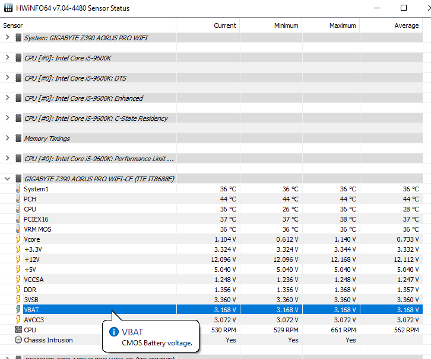
Task: Click the chip icon beside ITE IT8688E header
Action: tap(18, 179)
